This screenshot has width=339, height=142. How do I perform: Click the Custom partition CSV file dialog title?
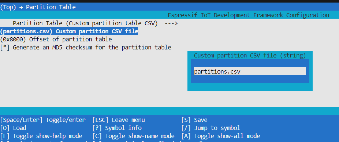[250, 55]
